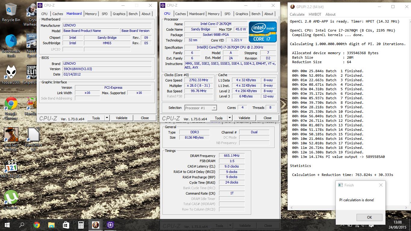Open About tab in processor window

[269, 14]
